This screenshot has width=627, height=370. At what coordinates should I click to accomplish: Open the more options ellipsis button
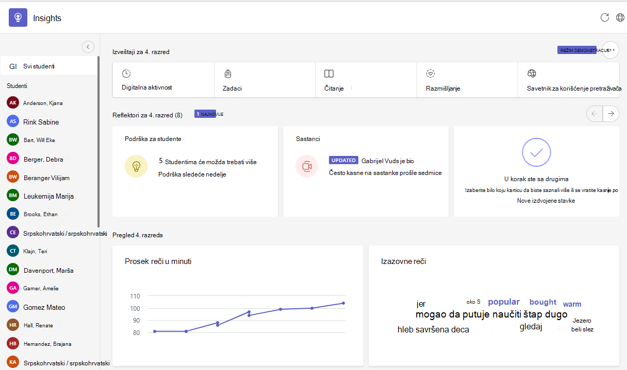pos(610,50)
